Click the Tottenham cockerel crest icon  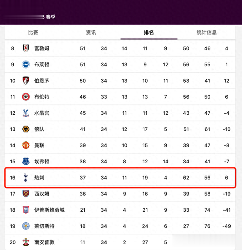pyautogui.click(x=26, y=178)
